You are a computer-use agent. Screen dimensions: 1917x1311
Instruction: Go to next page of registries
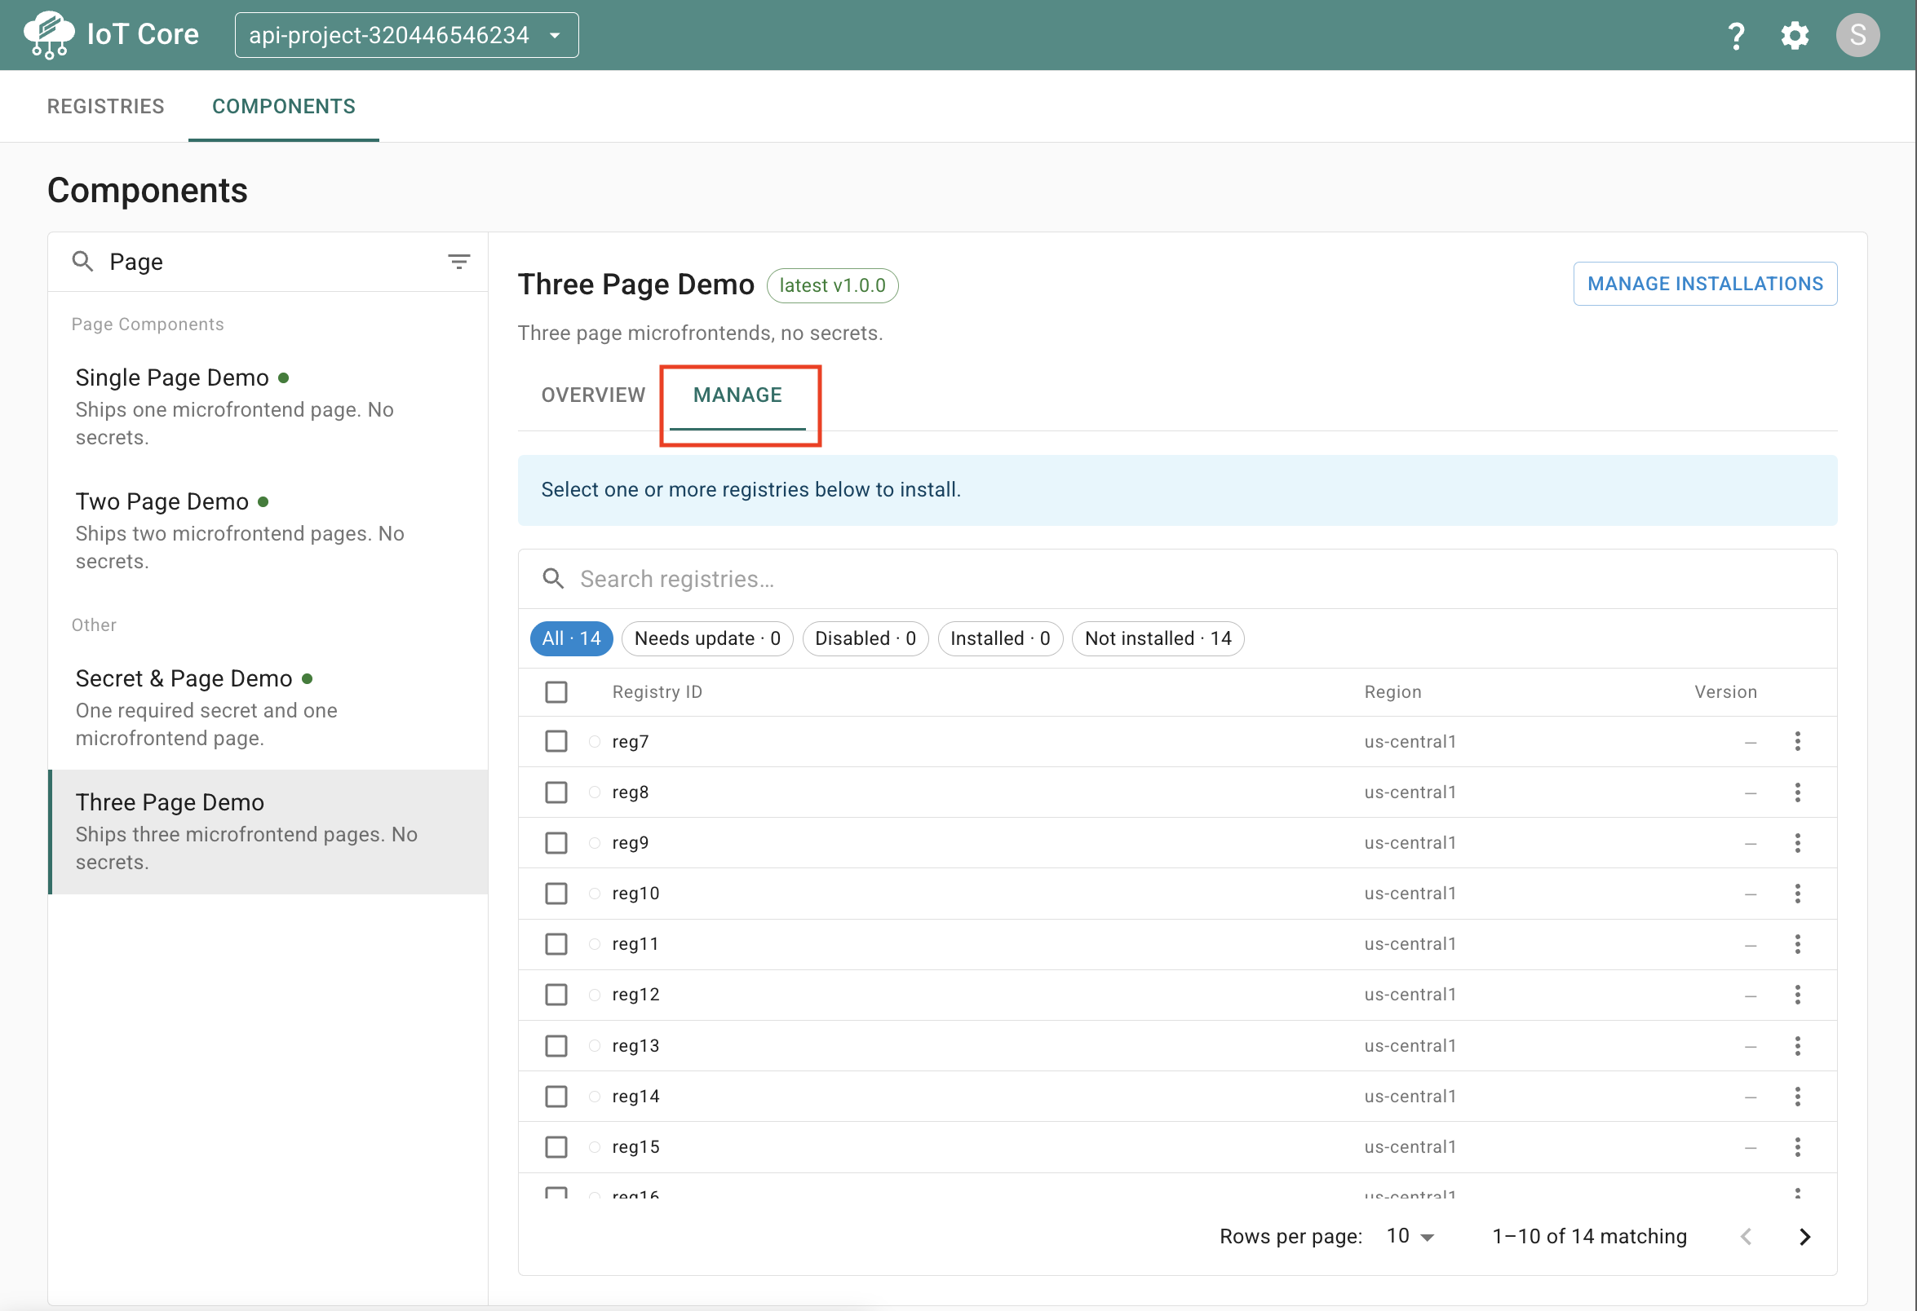(1804, 1236)
